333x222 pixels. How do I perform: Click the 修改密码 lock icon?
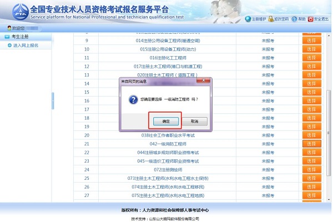pos(271,19)
